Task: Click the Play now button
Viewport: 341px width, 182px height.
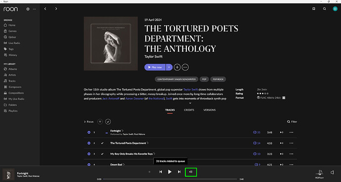Action: (155, 67)
